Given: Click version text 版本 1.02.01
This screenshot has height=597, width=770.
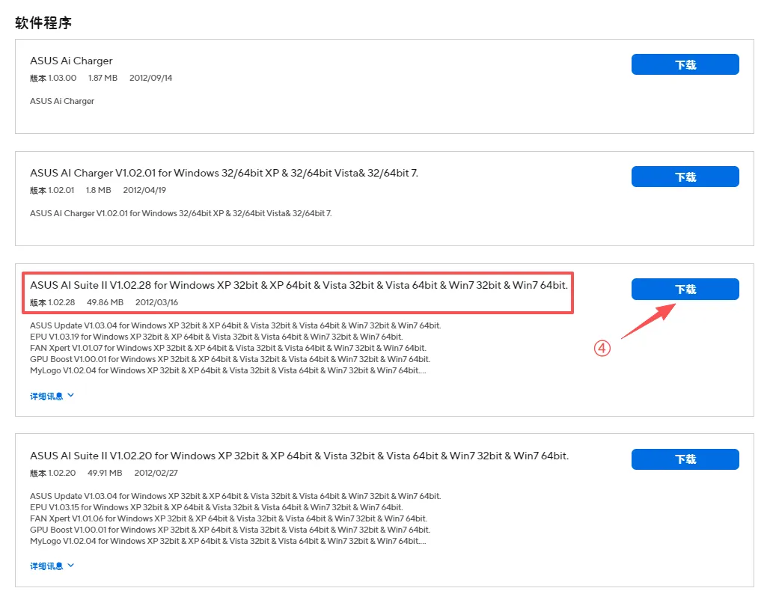Looking at the screenshot, I should click(x=52, y=191).
